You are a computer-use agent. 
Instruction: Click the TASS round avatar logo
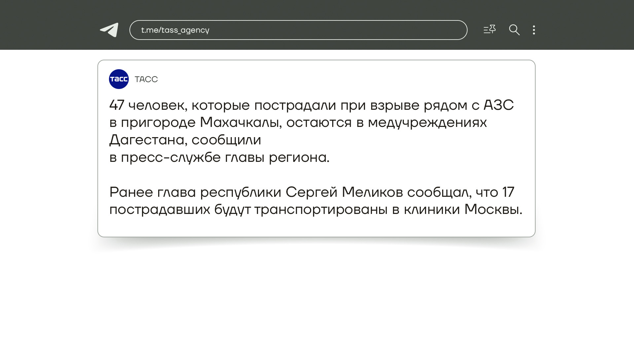click(x=119, y=79)
